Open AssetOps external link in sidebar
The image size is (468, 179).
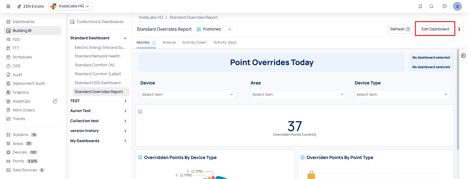pyautogui.click(x=55, y=101)
